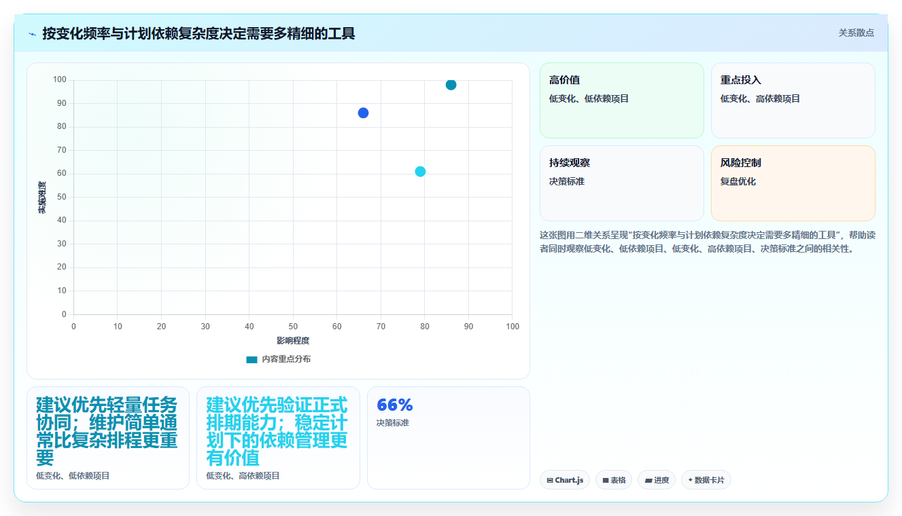The image size is (902, 516).
Task: Click the 建议优先验证正式排期能力 card text
Action: [x=277, y=431]
